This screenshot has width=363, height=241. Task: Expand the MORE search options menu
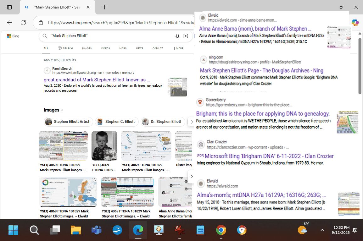[x=178, y=48]
